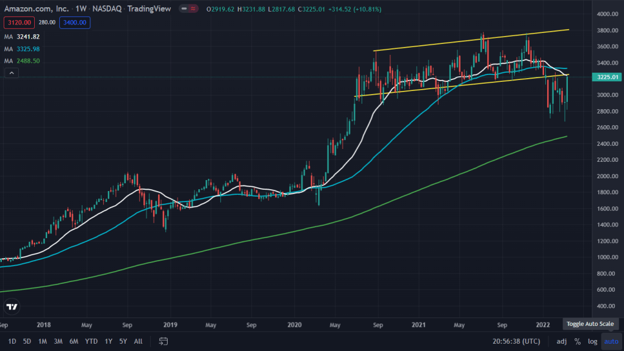This screenshot has height=351, width=624.
Task: Toggle auto scale on price axis
Action: (x=611, y=342)
